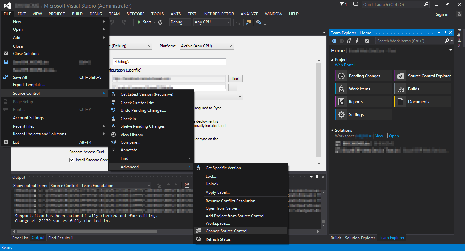The image size is (465, 251).
Task: Choose Get Latest Version (Recursive)
Action: (151, 94)
